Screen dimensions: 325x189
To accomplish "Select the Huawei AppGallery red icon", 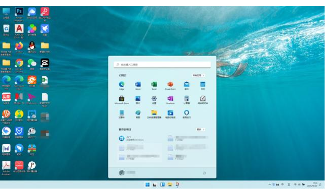I will point(19,167).
